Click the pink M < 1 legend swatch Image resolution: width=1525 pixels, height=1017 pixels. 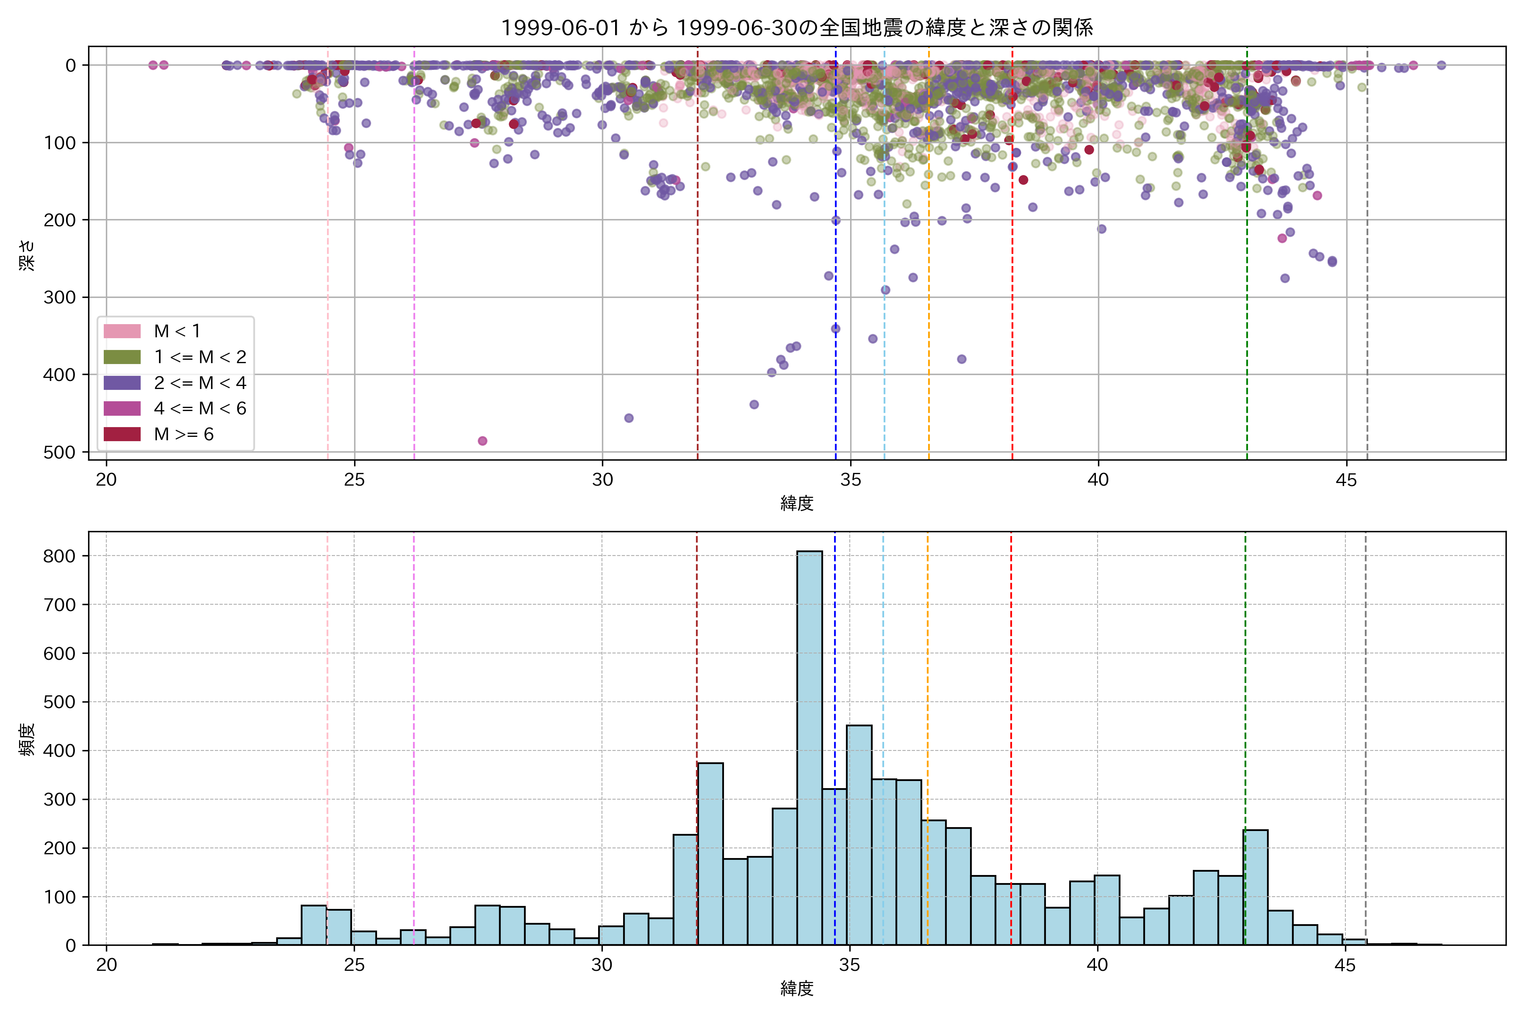tap(122, 331)
